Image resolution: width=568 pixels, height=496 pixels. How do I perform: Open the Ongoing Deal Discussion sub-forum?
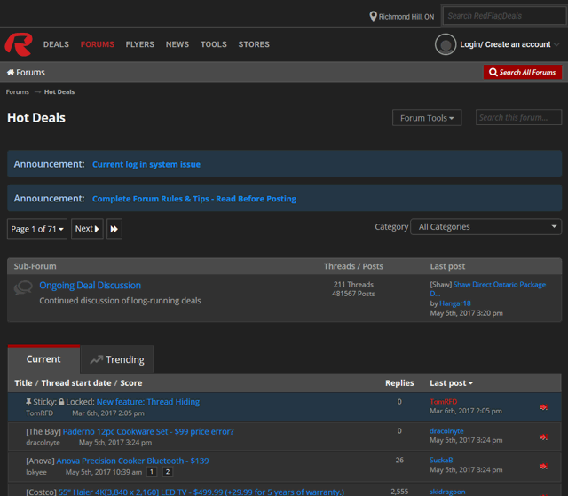(x=91, y=286)
